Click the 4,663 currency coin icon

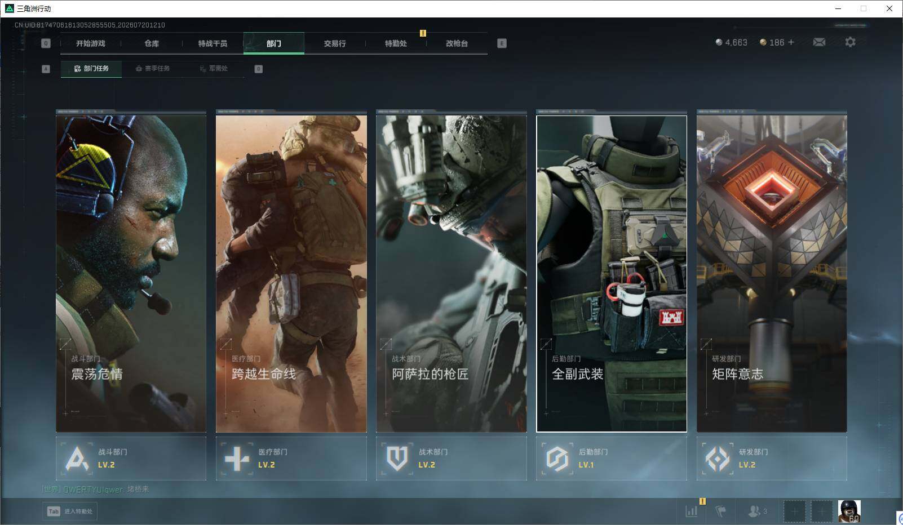[x=719, y=42]
